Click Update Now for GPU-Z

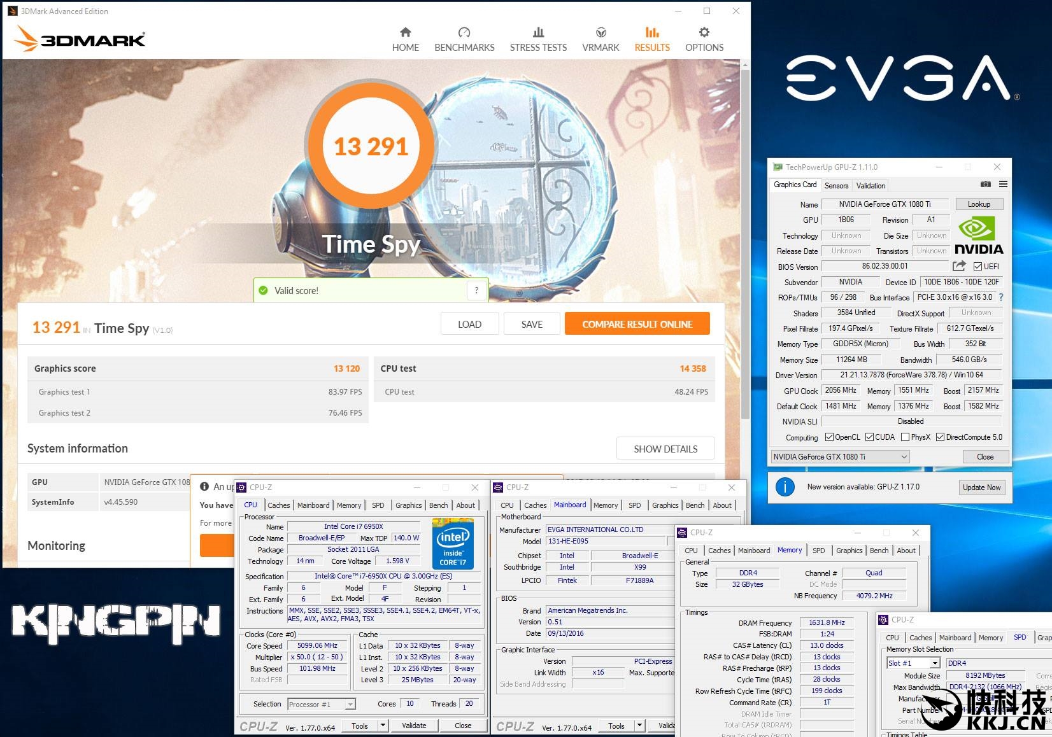click(981, 488)
